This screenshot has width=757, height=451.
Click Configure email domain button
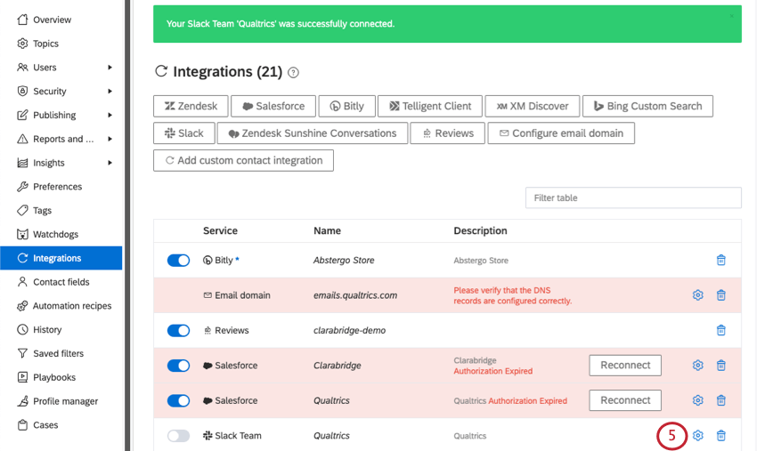(x=561, y=133)
